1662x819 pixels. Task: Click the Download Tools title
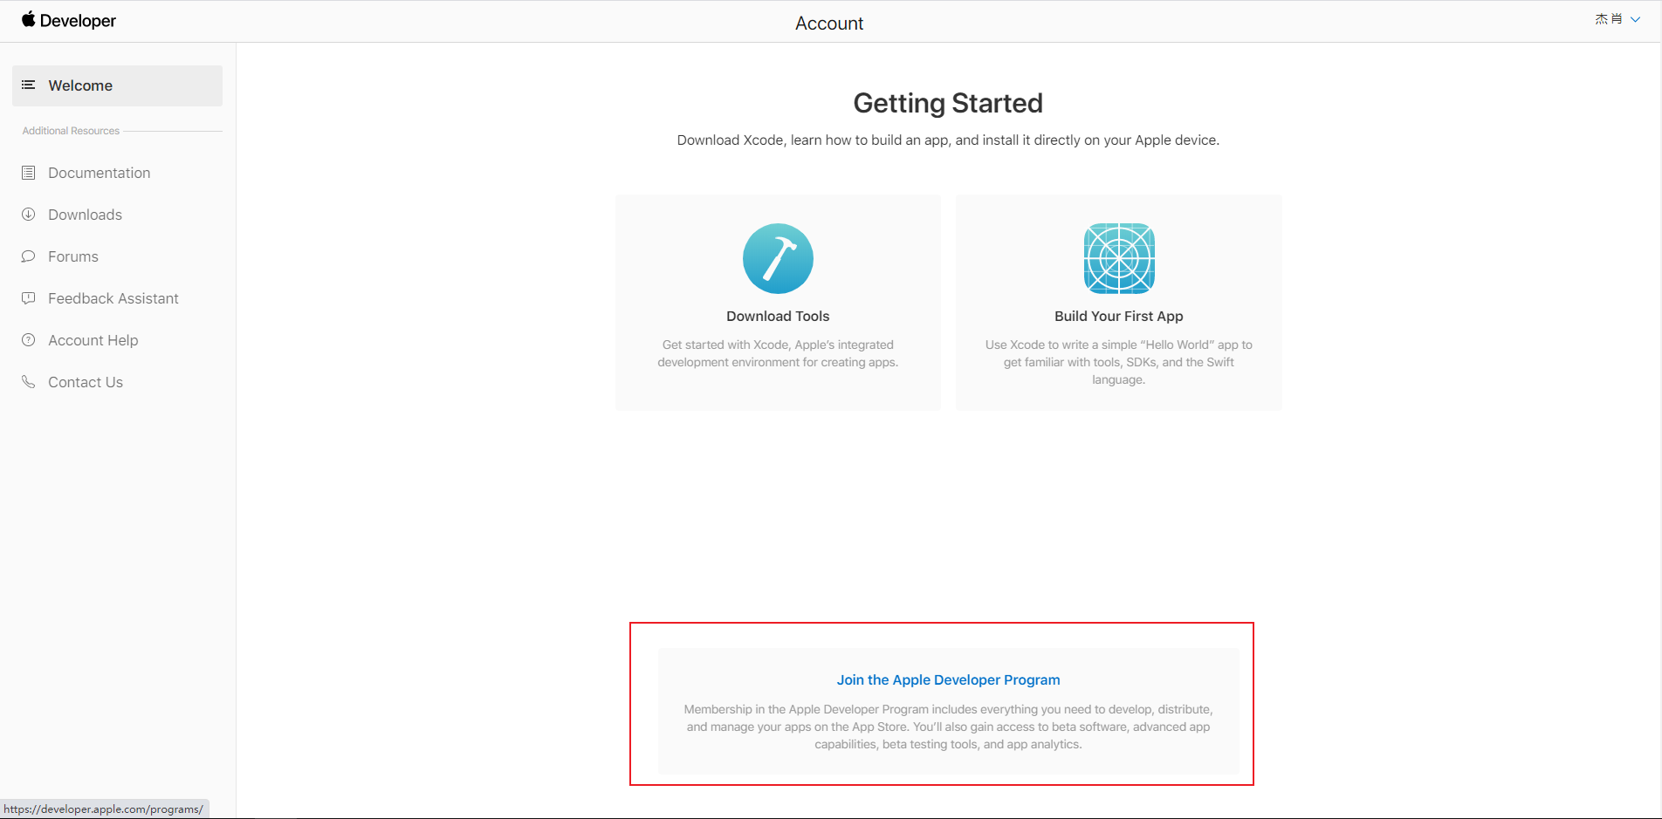(778, 316)
